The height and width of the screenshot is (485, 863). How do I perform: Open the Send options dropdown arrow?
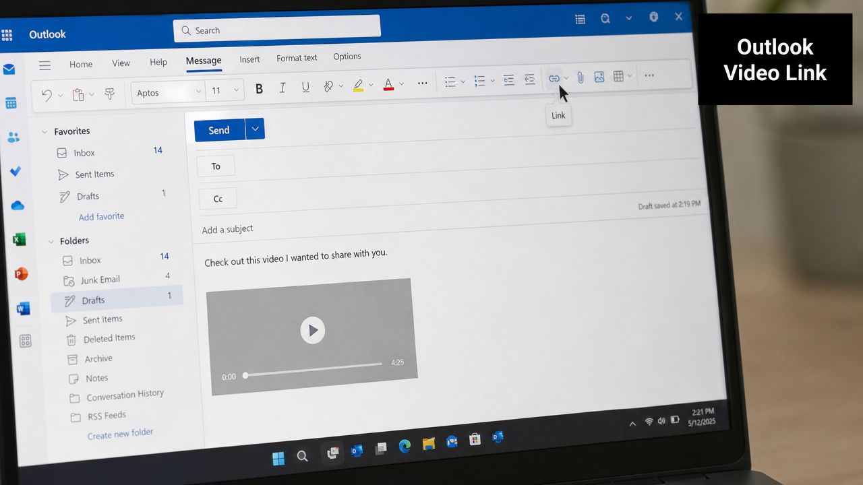[x=255, y=129]
